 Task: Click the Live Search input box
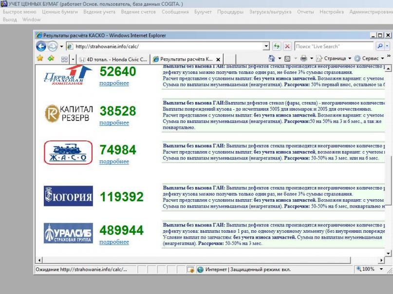[x=334, y=46]
